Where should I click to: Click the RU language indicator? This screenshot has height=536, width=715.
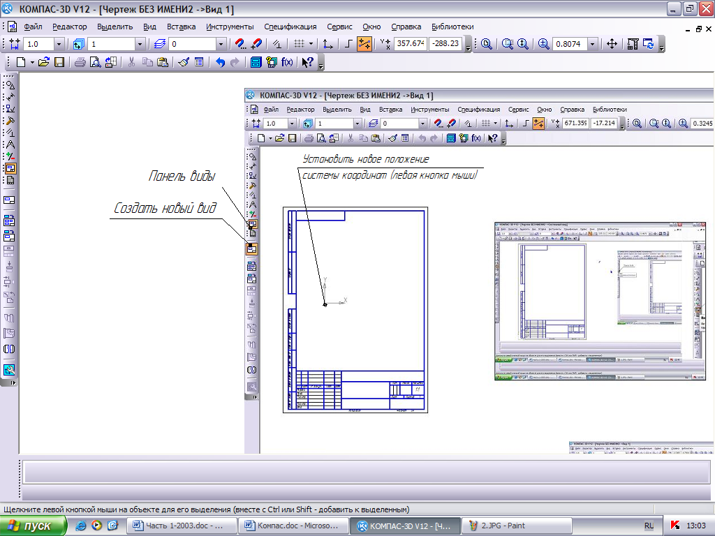coord(649,526)
